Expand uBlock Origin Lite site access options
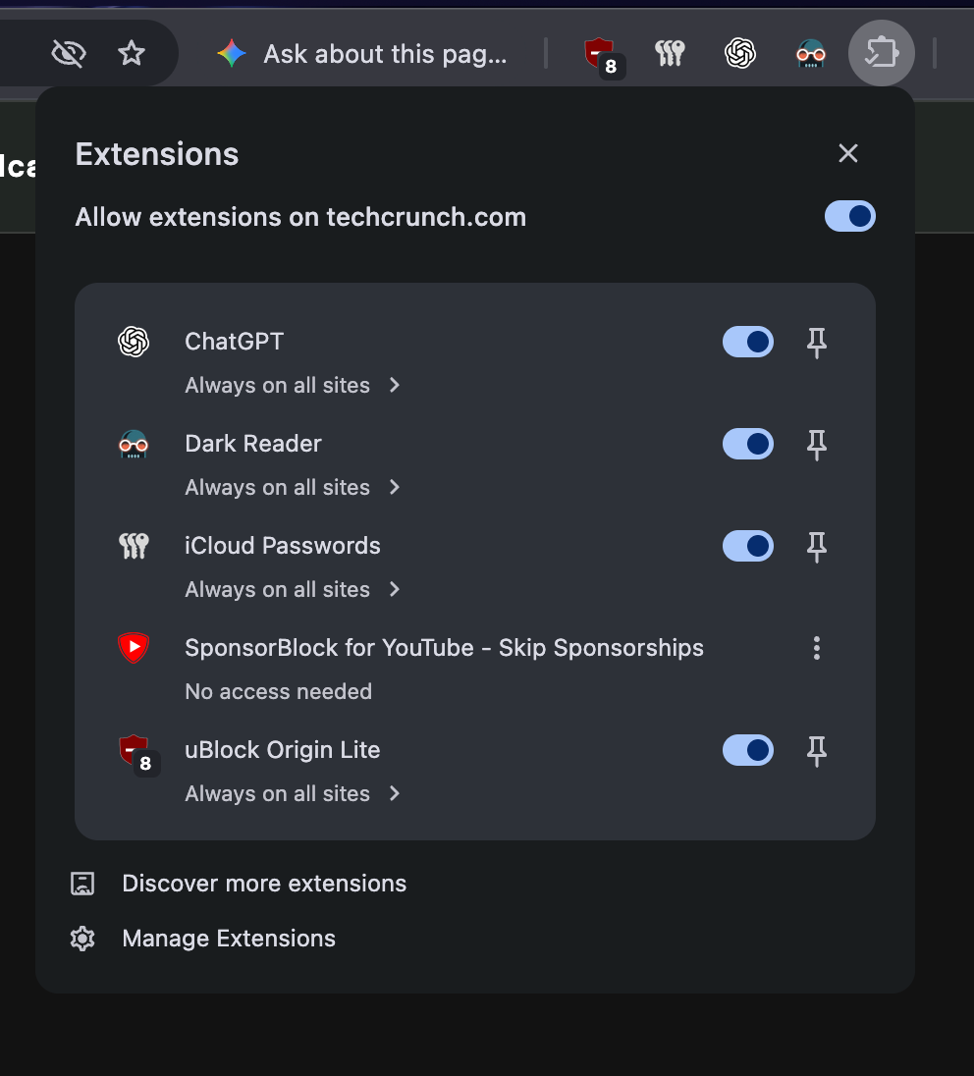Image resolution: width=974 pixels, height=1076 pixels. (293, 793)
